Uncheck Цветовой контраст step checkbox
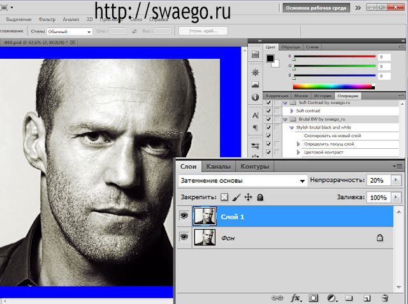The image size is (408, 304). 268,152
